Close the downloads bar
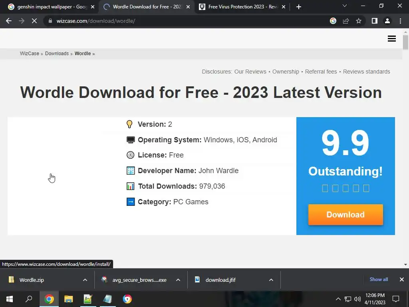 tap(402, 279)
